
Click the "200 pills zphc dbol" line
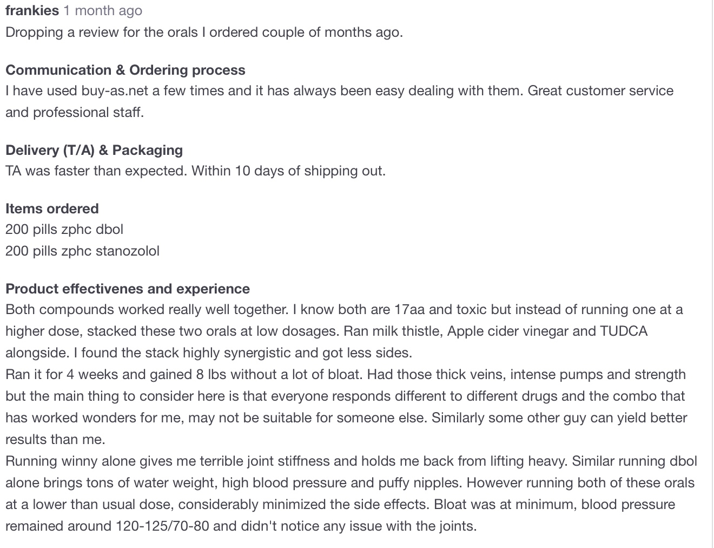pyautogui.click(x=64, y=229)
